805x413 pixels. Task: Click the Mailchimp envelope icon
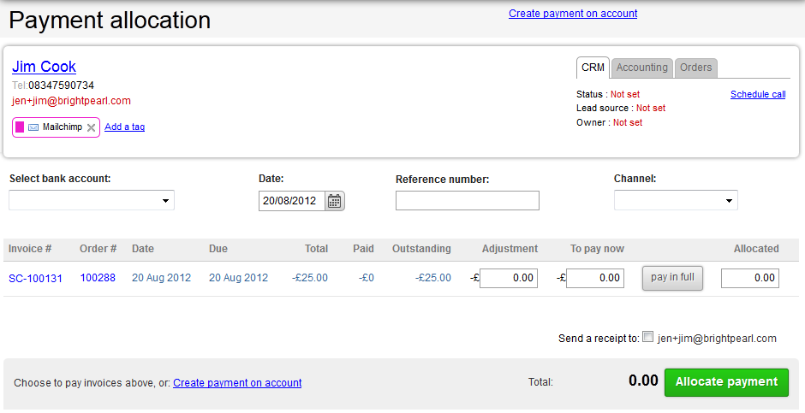click(x=33, y=127)
